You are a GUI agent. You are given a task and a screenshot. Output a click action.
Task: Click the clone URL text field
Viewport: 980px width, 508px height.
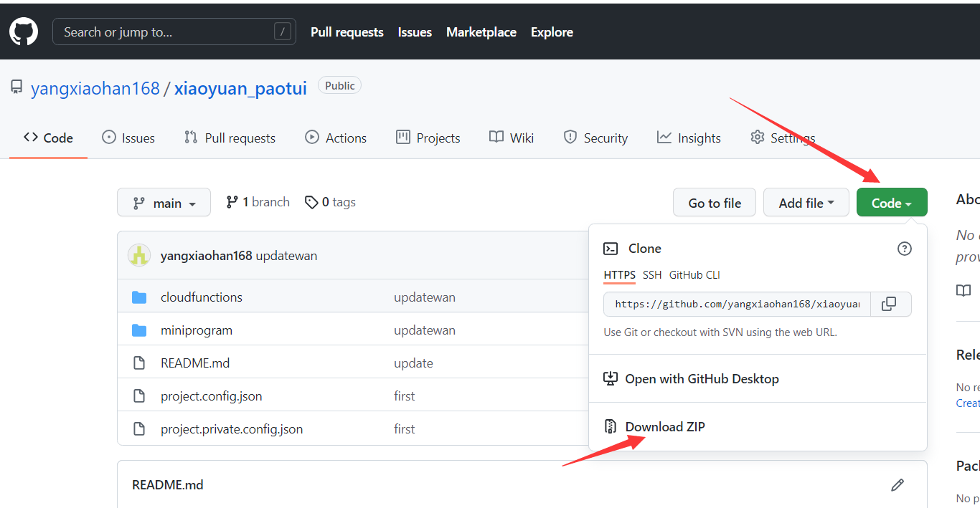pyautogui.click(x=737, y=304)
